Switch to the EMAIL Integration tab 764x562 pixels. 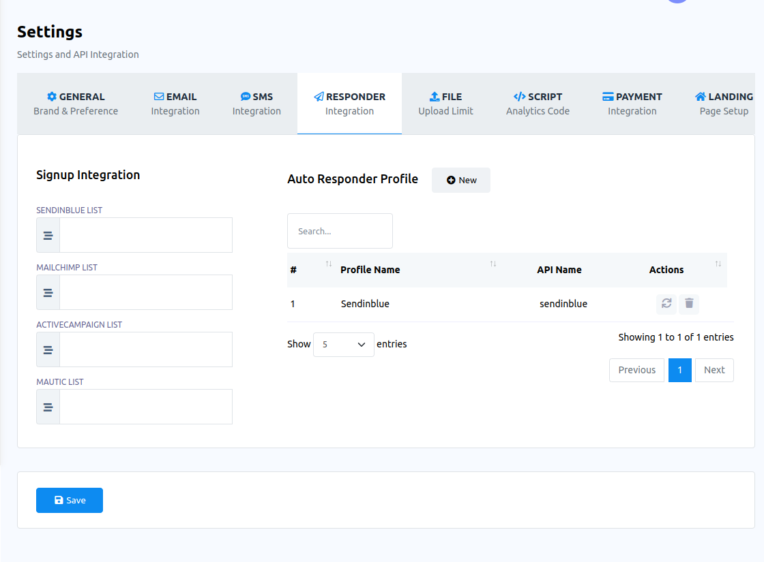pos(175,104)
